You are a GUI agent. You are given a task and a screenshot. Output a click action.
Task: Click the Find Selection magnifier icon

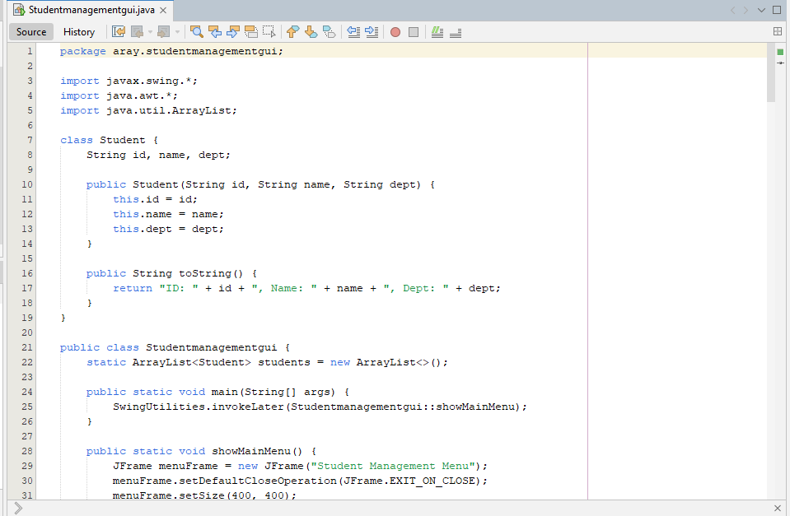197,32
